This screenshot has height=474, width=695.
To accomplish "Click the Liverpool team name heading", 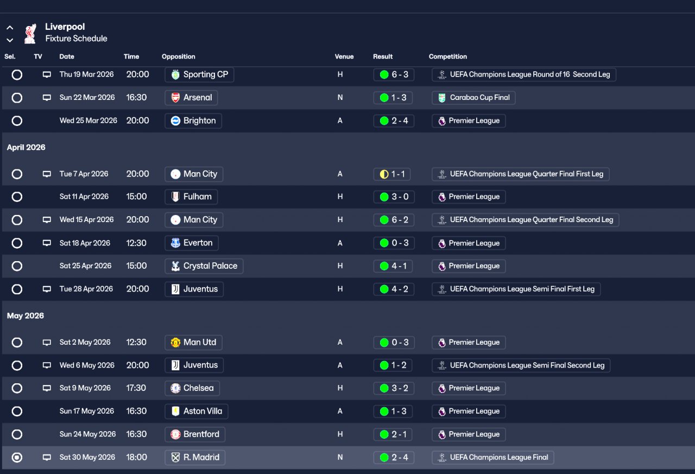I will tap(65, 27).
